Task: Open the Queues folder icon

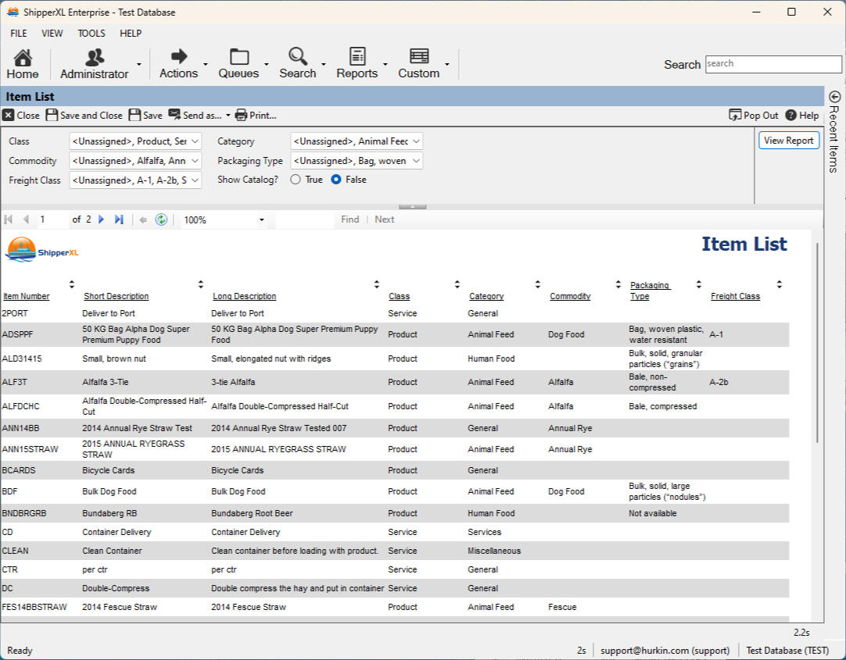Action: point(238,56)
